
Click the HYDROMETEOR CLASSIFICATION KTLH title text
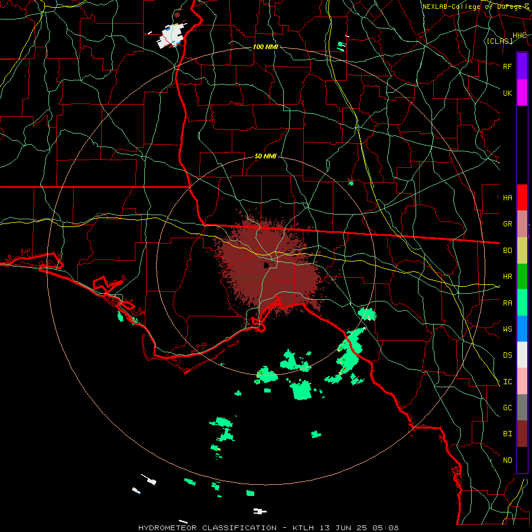click(x=268, y=528)
